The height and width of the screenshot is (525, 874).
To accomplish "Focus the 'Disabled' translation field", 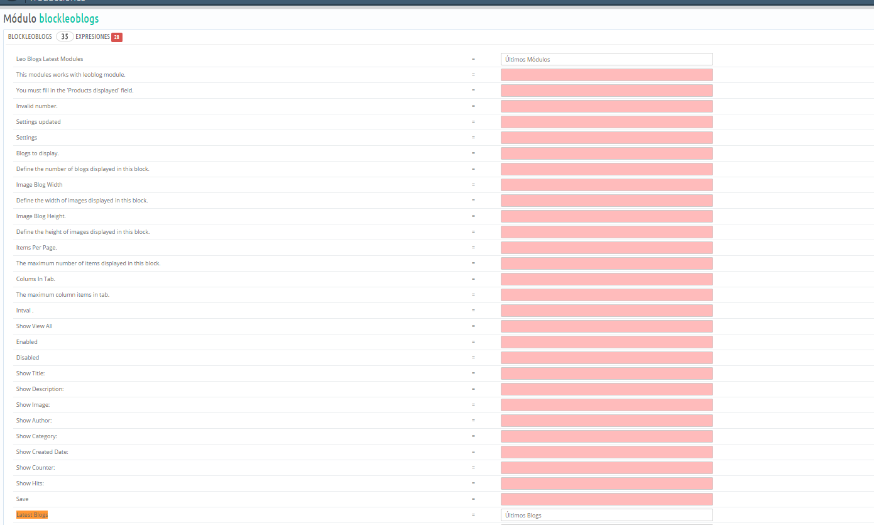I will click(606, 358).
